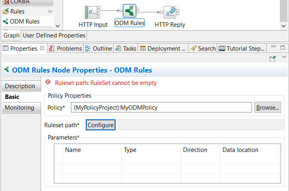The image size is (289, 191).
Task: Open the Rules palette drawer
Action: 28,12
